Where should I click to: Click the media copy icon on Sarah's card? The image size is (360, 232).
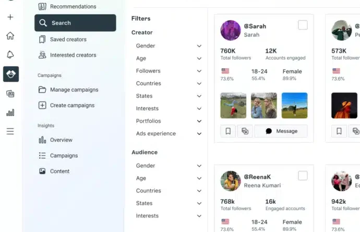click(x=245, y=131)
